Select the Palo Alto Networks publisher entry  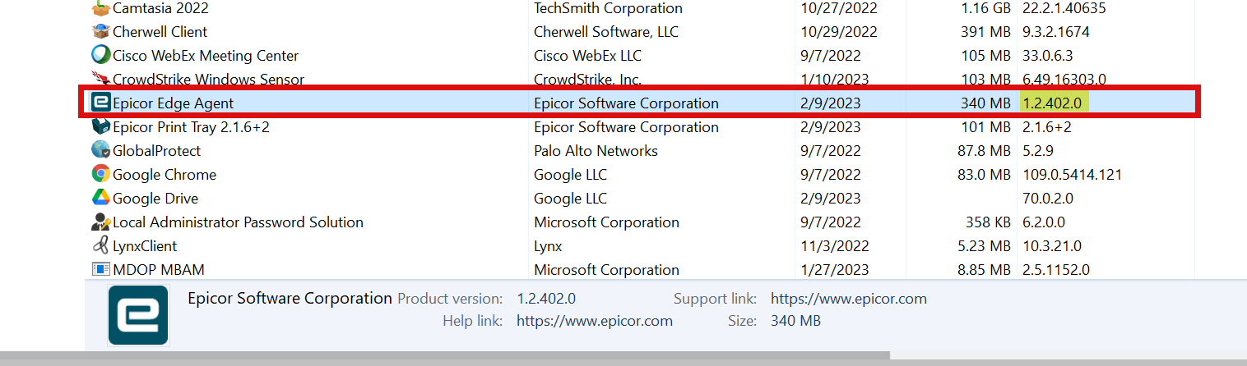[x=596, y=151]
